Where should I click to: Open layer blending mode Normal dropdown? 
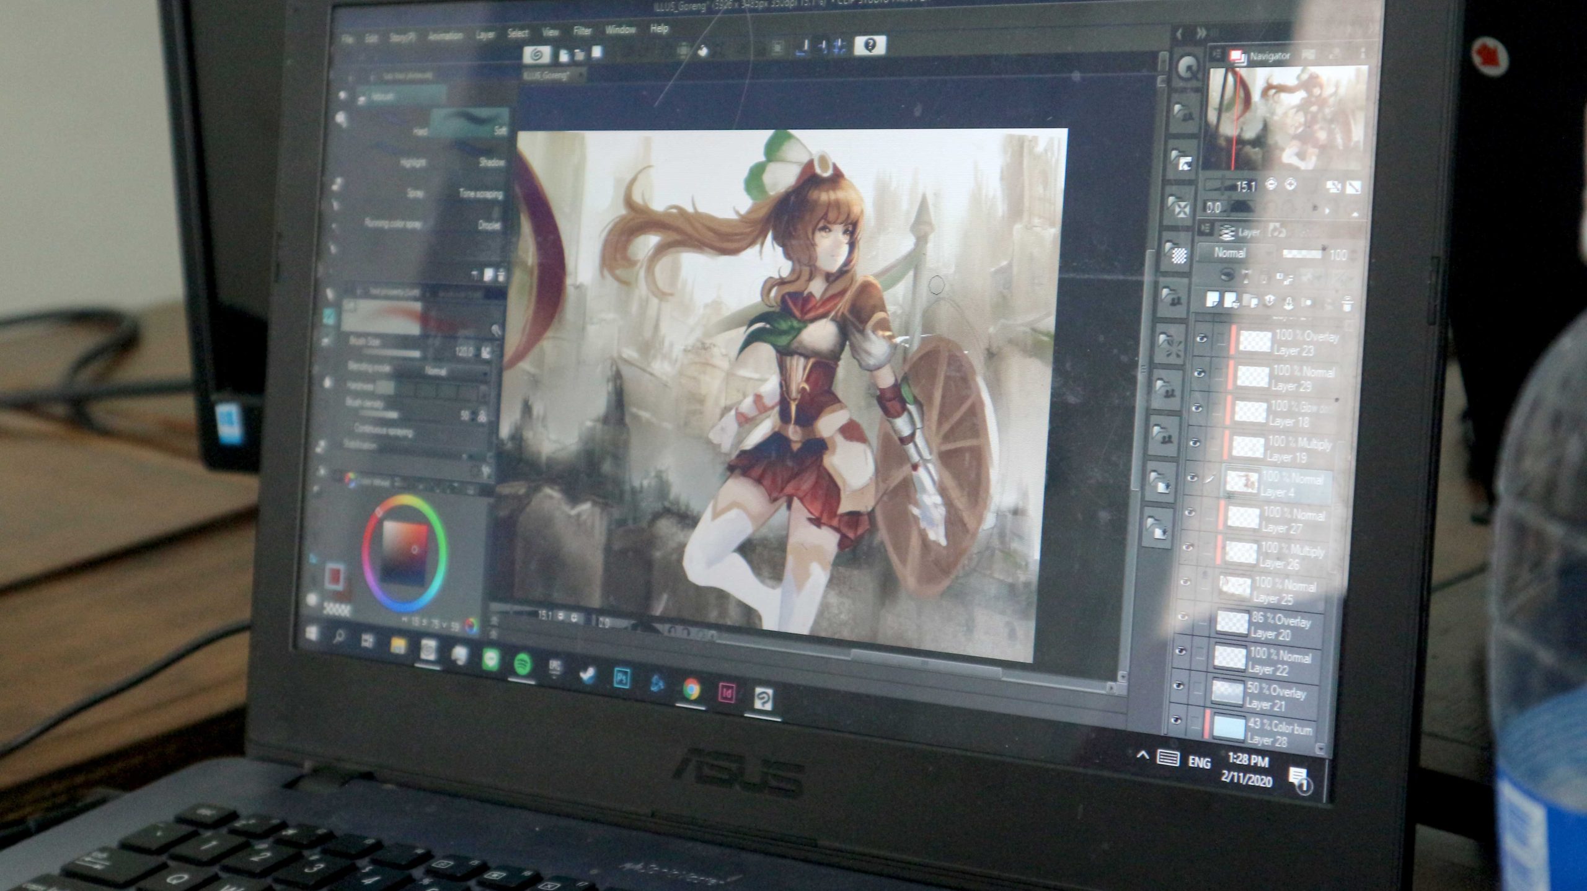1235,253
